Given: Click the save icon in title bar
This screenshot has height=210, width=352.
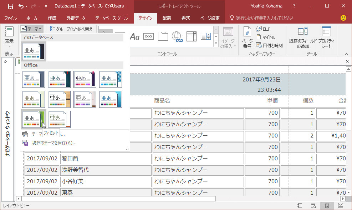Looking at the screenshot, I should [x=10, y=6].
